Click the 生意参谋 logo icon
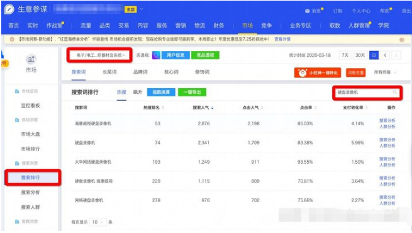Viewport: 412px width, 233px height. click(9, 9)
